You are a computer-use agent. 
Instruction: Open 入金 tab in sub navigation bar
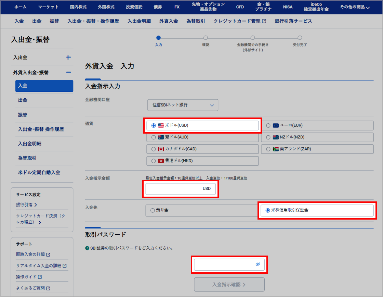[x=19, y=21]
